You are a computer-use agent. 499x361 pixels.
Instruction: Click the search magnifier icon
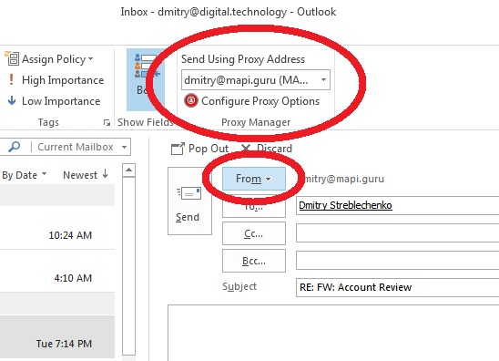coord(14,147)
